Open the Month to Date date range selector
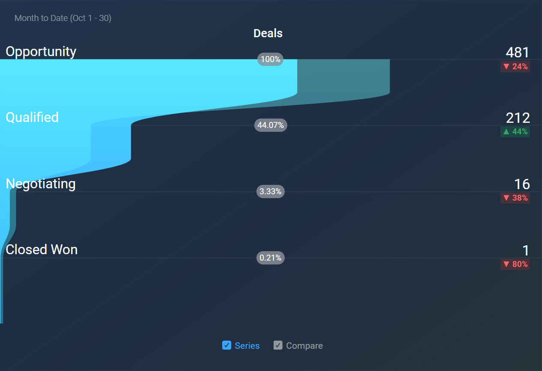 coord(63,18)
